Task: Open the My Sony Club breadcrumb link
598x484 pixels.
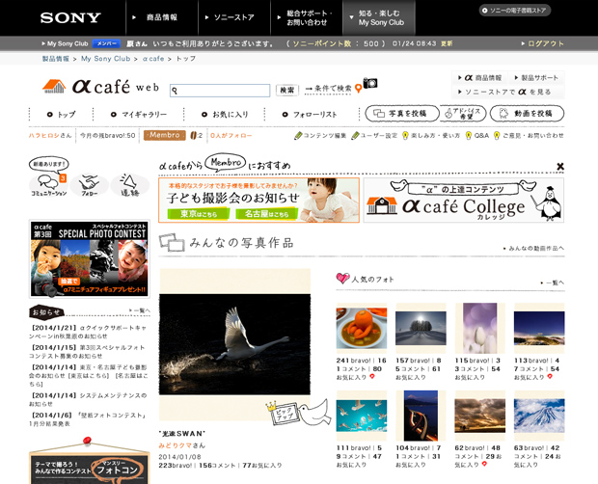Action: coord(106,59)
